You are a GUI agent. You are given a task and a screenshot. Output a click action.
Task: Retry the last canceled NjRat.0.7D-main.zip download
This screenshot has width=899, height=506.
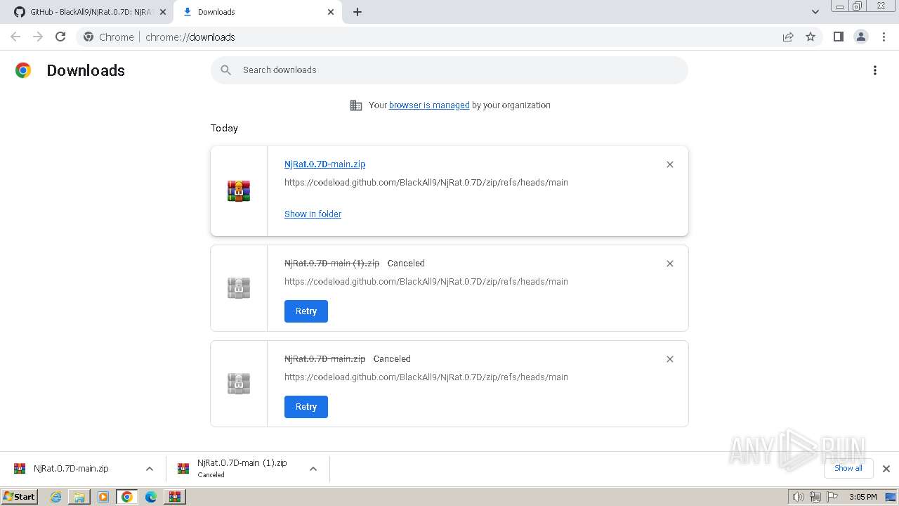point(306,407)
